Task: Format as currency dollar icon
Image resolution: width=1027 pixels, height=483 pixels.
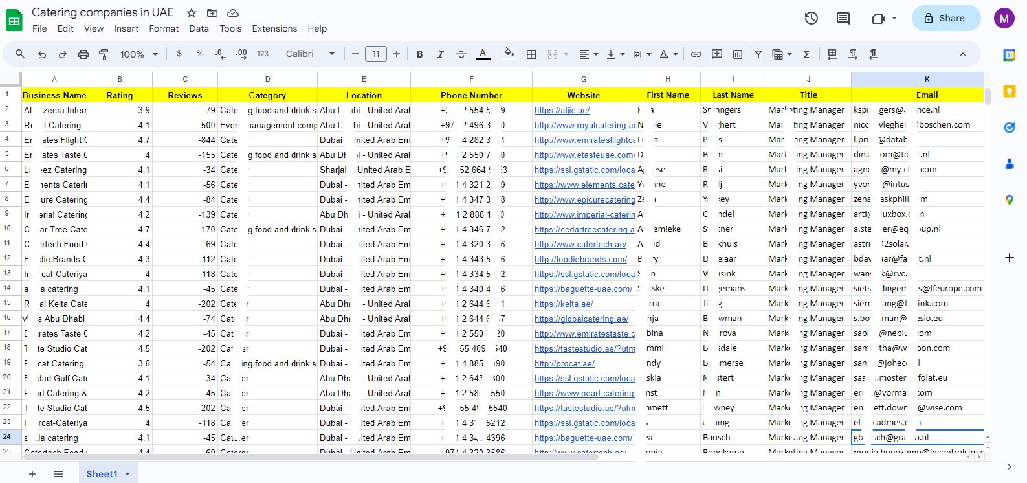Action: point(179,54)
